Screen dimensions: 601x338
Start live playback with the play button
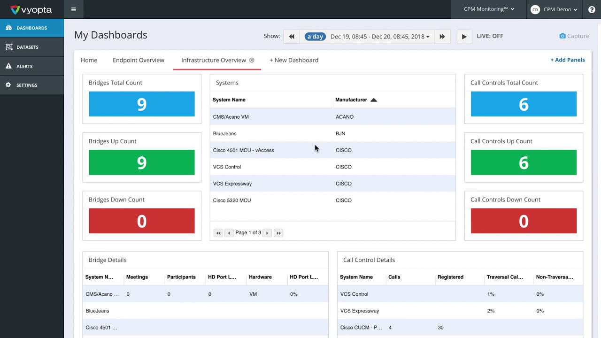(464, 37)
